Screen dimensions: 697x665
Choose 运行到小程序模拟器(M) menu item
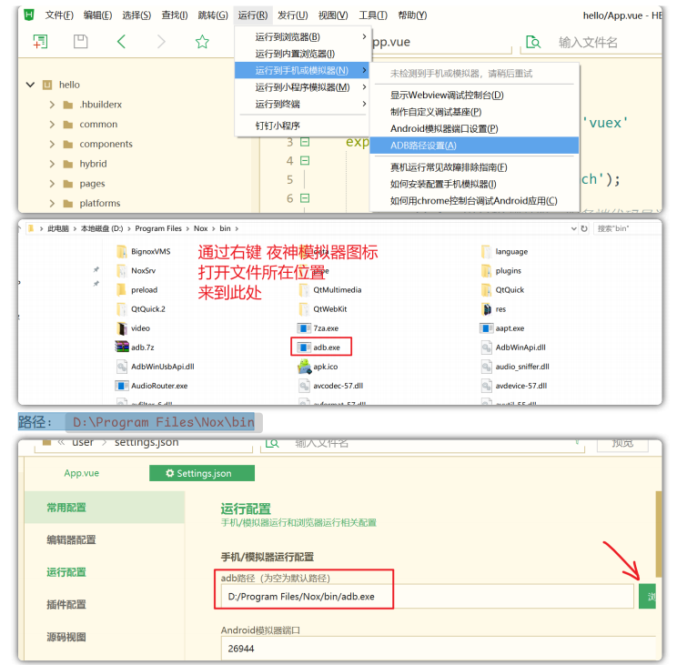click(302, 87)
